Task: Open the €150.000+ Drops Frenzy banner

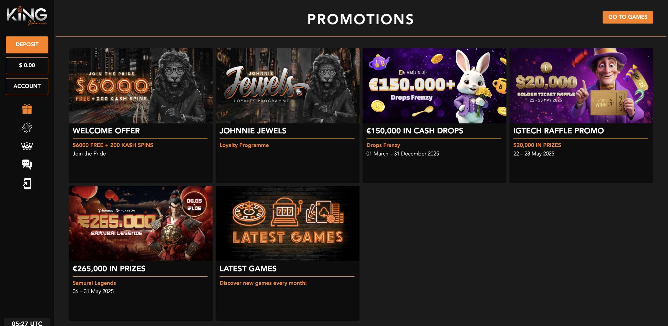Action: point(434,86)
